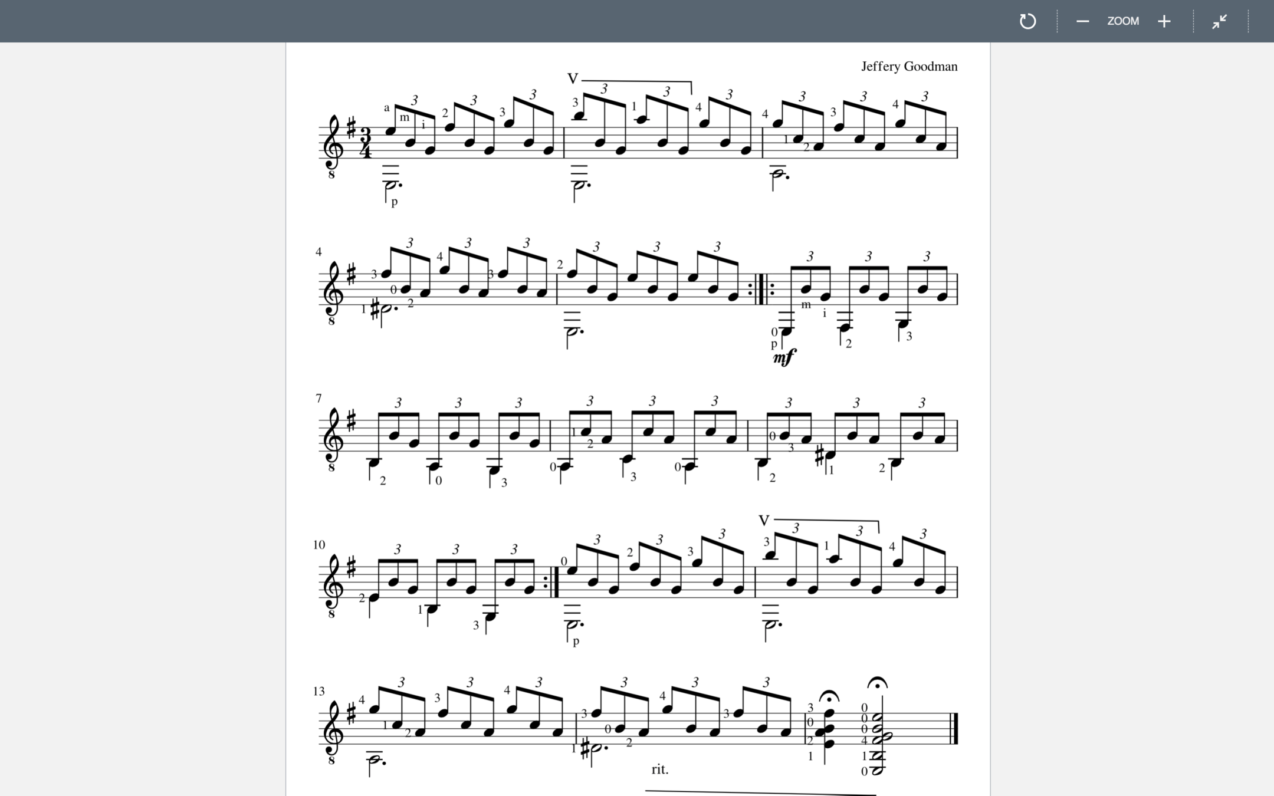Click the rit. marking in last system
This screenshot has height=796, width=1274.
coord(660,769)
